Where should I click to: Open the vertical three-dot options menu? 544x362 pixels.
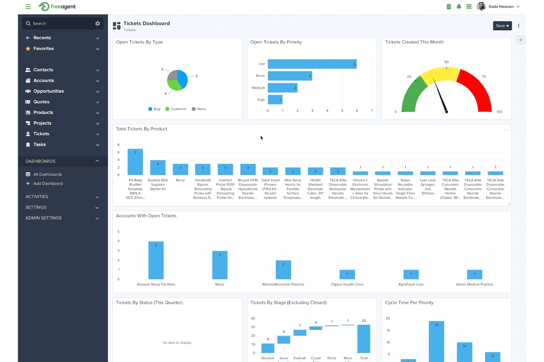519,26
